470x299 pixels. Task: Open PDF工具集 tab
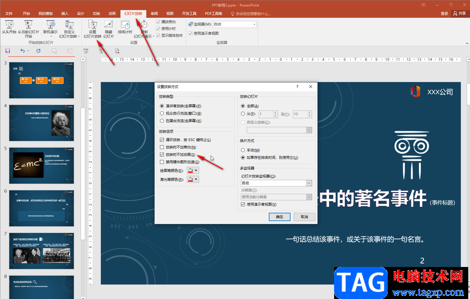pos(214,14)
